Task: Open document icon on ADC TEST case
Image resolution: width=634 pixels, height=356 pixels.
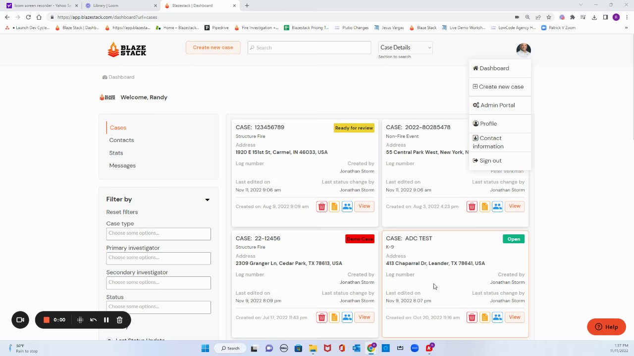Action: (x=484, y=317)
